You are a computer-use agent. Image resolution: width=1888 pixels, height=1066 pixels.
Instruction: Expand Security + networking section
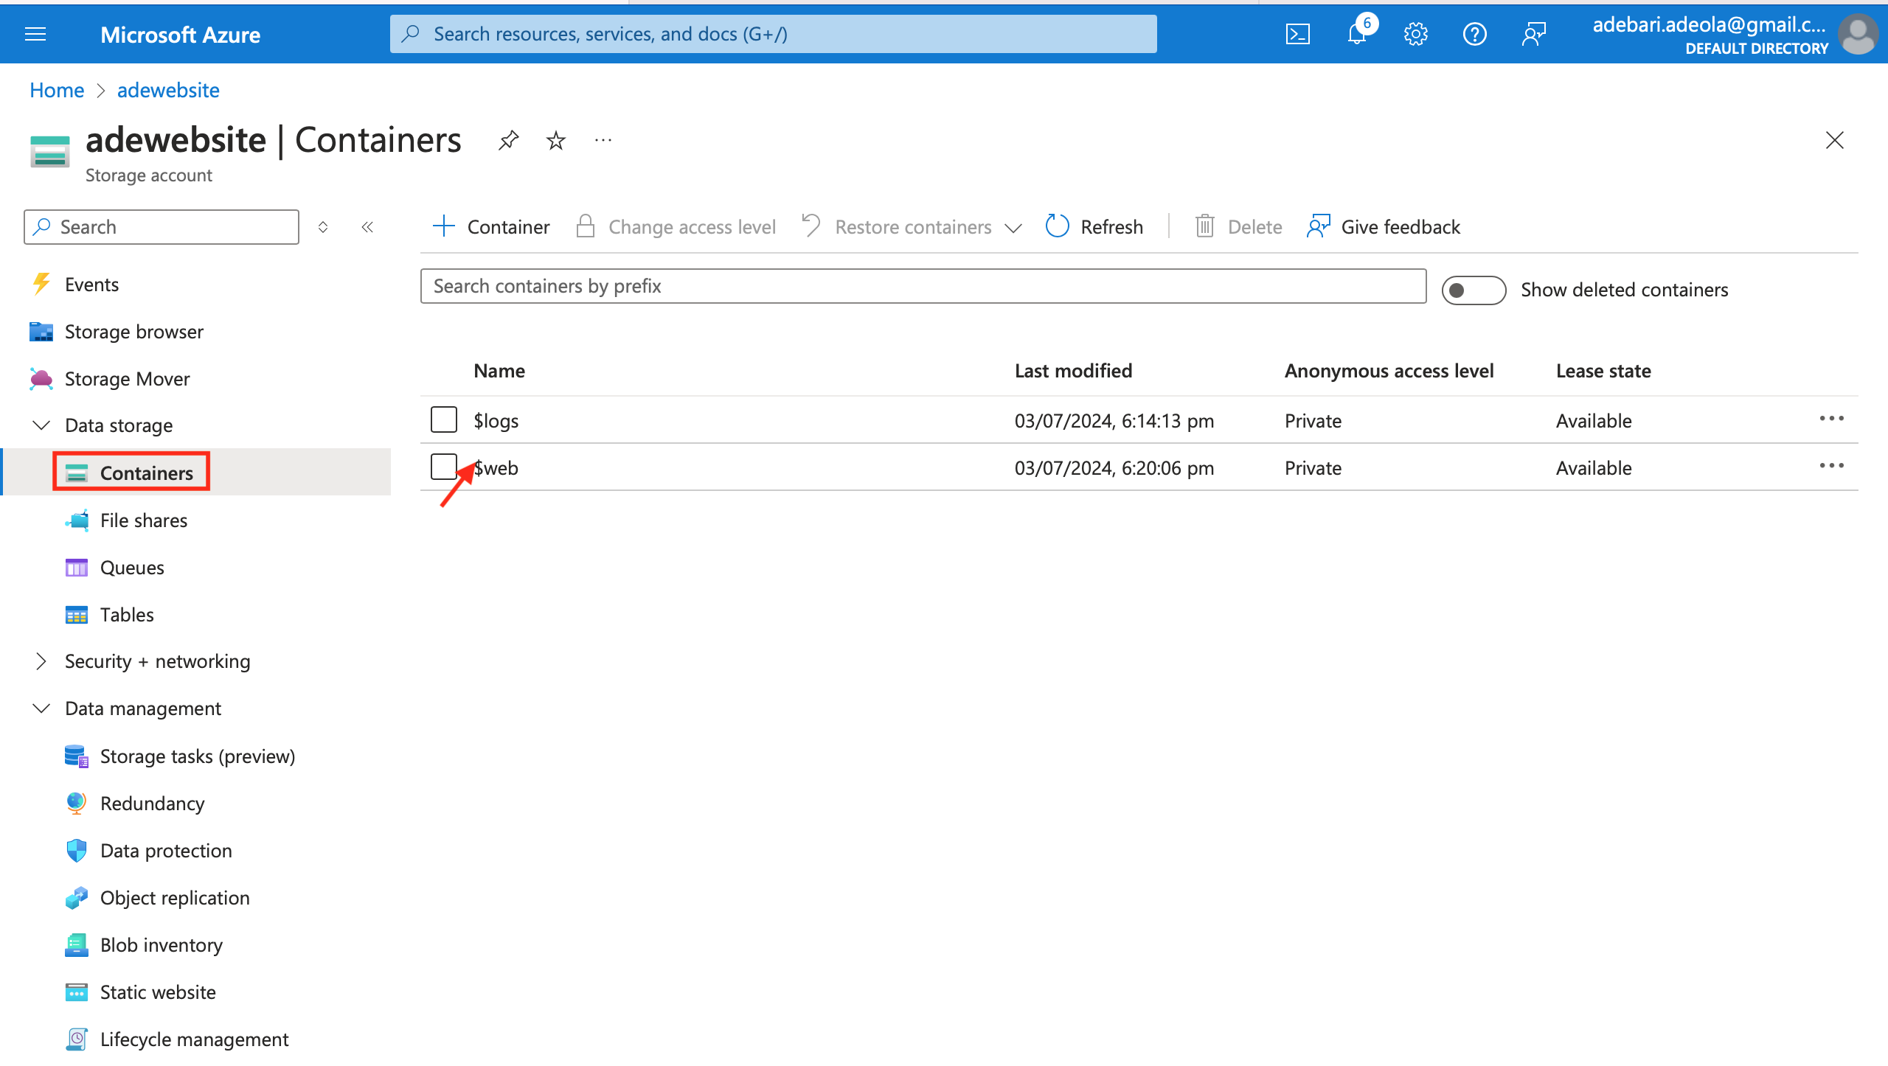pos(41,661)
